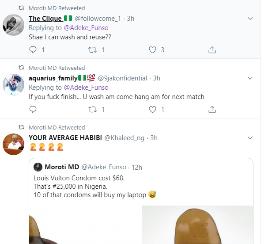Screen dimensions: 272x244
Task: Reply to aquarius_family's tweet
Action: (32, 109)
